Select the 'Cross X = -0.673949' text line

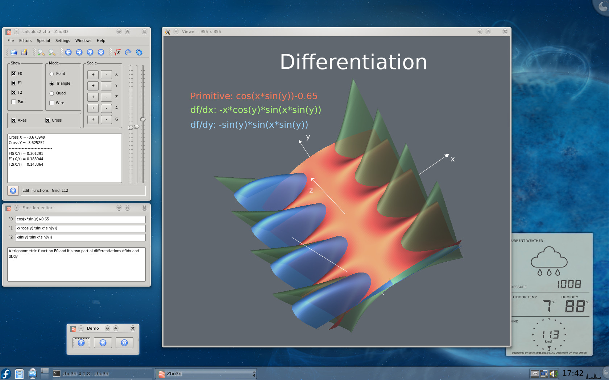click(27, 138)
